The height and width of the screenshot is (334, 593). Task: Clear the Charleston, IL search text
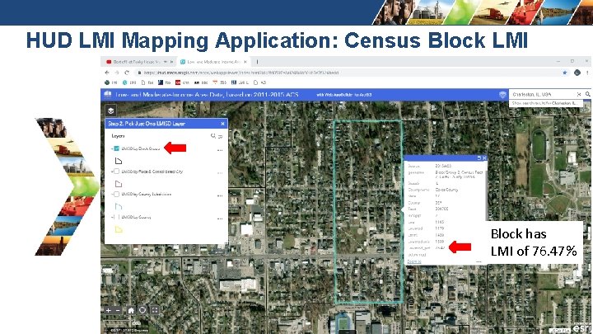click(x=579, y=94)
